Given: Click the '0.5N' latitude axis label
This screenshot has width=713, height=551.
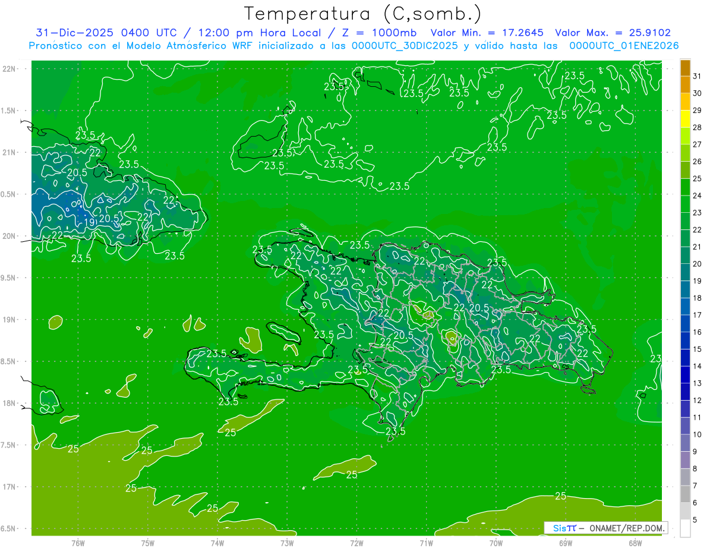Looking at the screenshot, I should click(9, 194).
